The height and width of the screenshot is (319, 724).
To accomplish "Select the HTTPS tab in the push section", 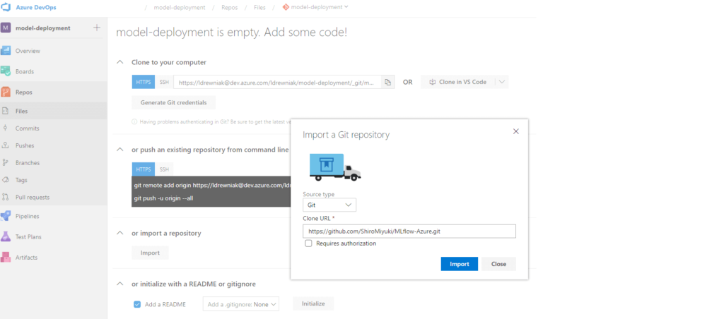I will coord(144,169).
